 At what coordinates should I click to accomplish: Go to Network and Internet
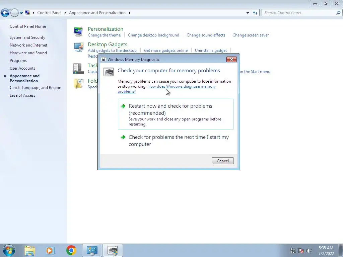[28, 45]
